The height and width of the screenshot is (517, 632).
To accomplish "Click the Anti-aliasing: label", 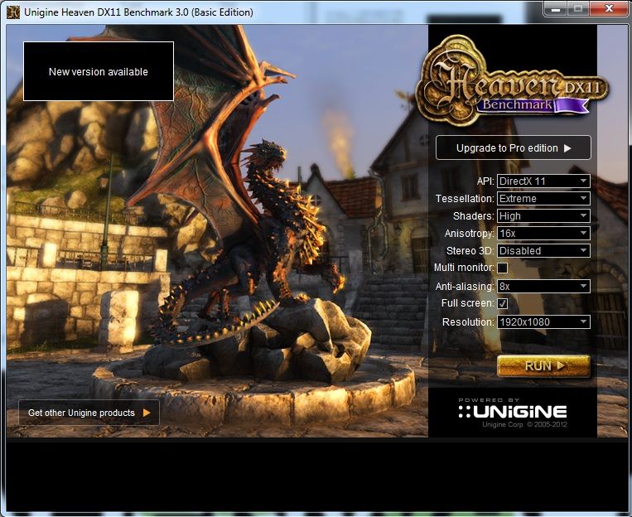I will (465, 287).
